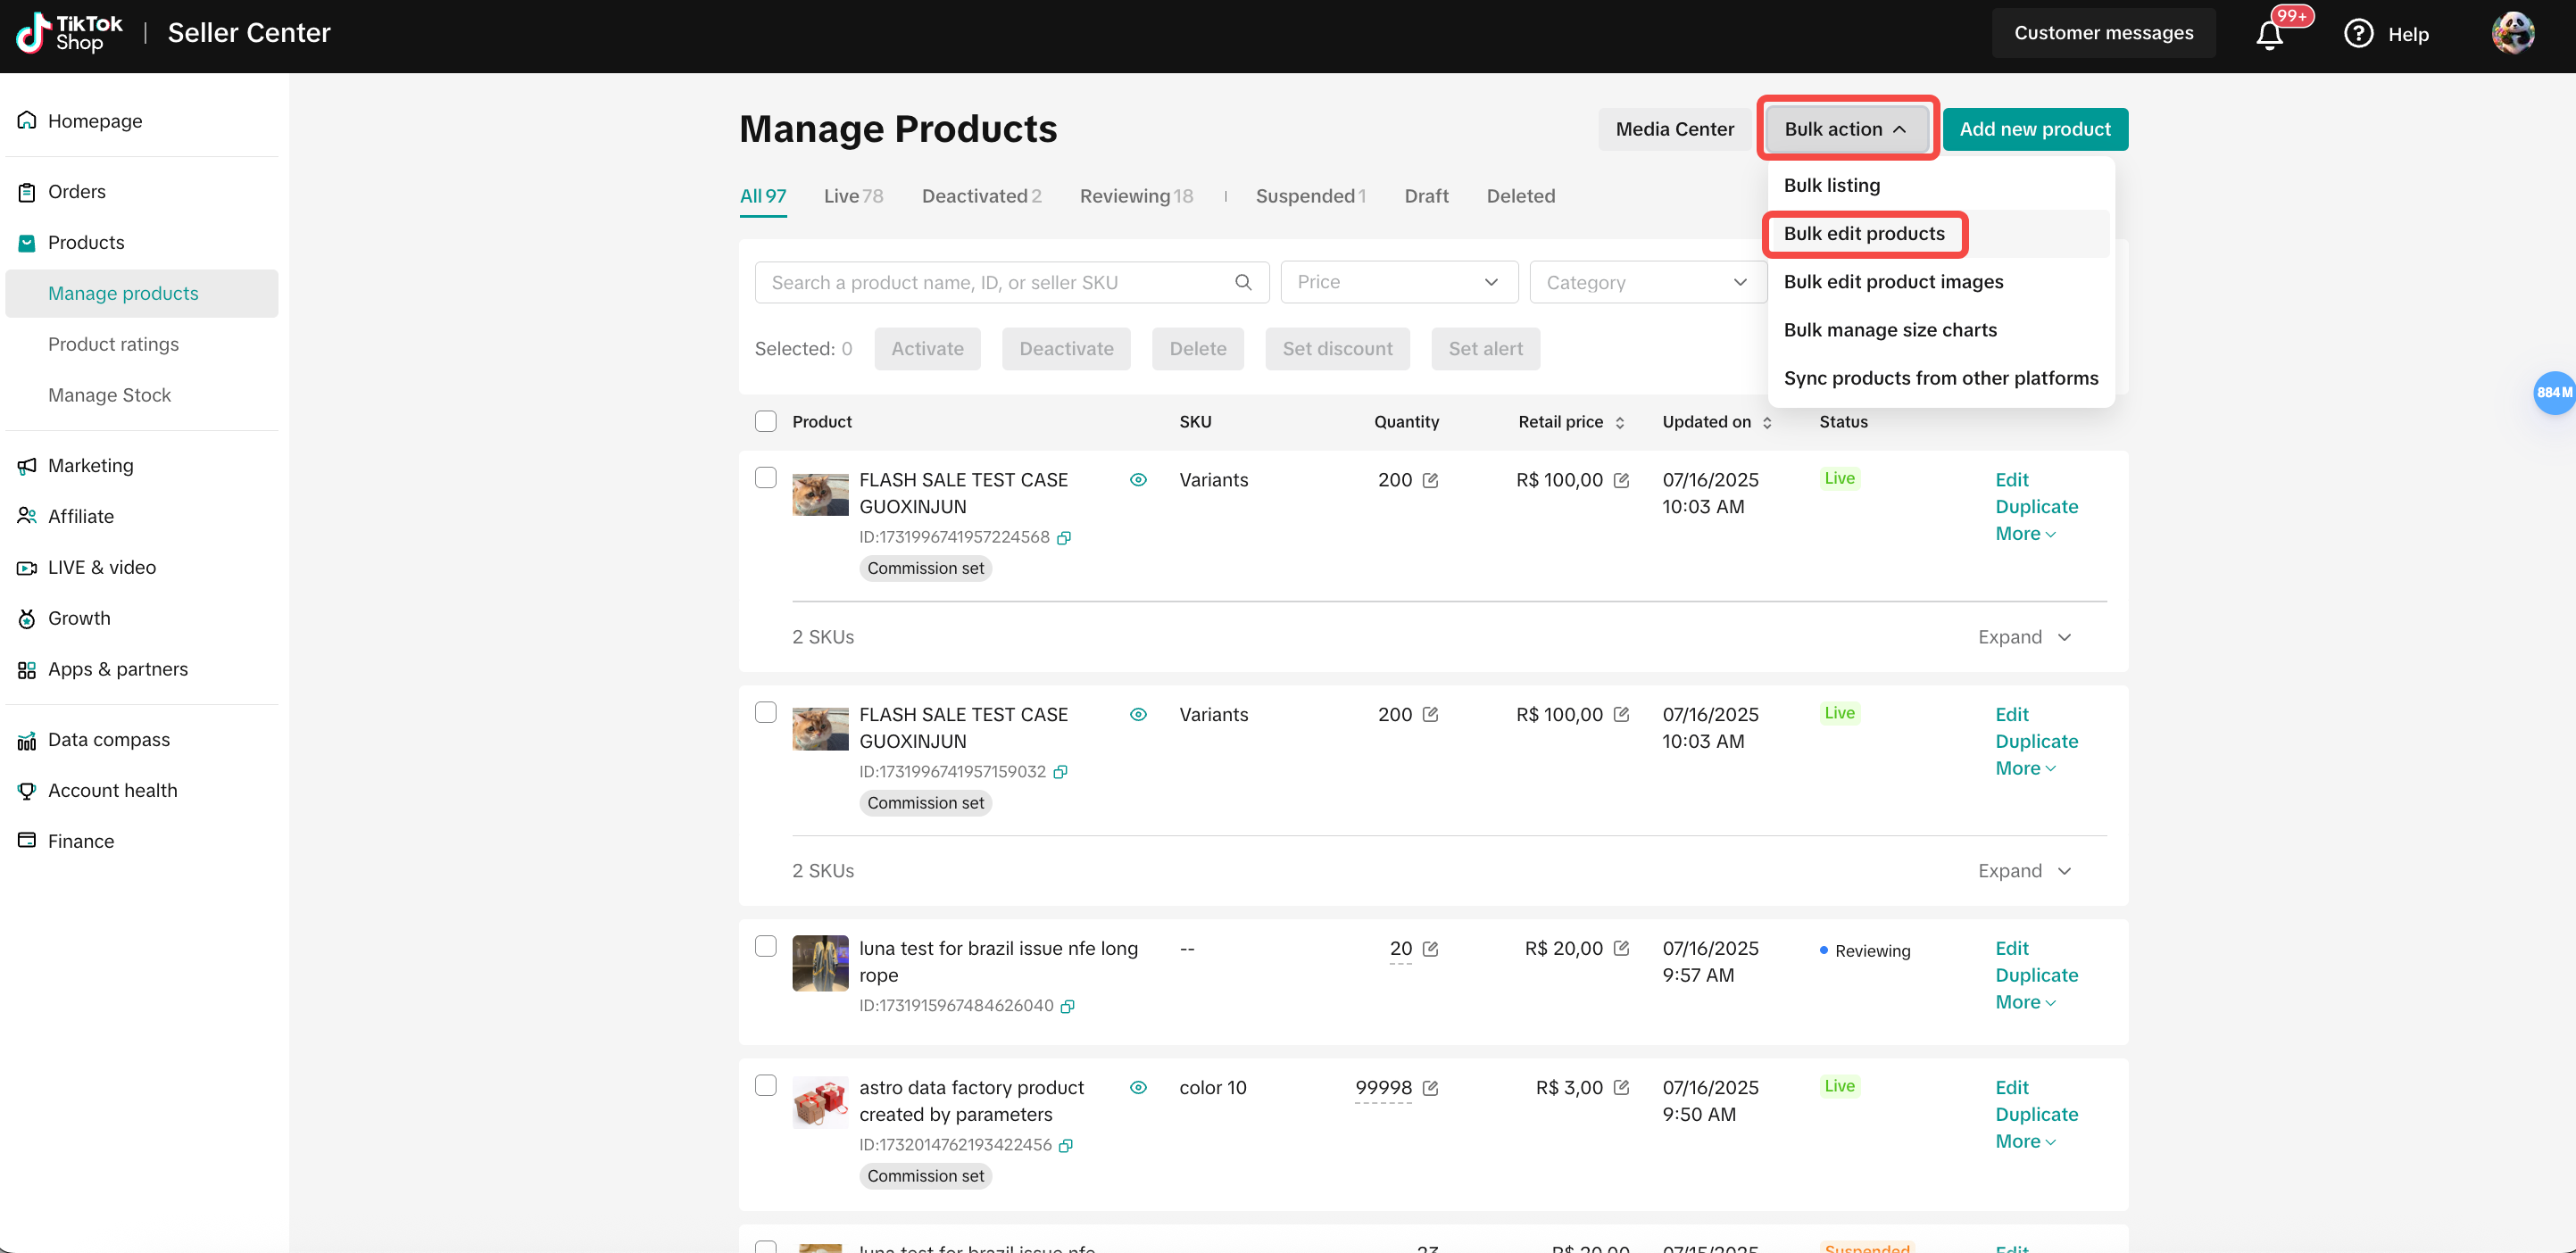Click Edit for luna test product
This screenshot has height=1253, width=2576.
[x=2011, y=948]
